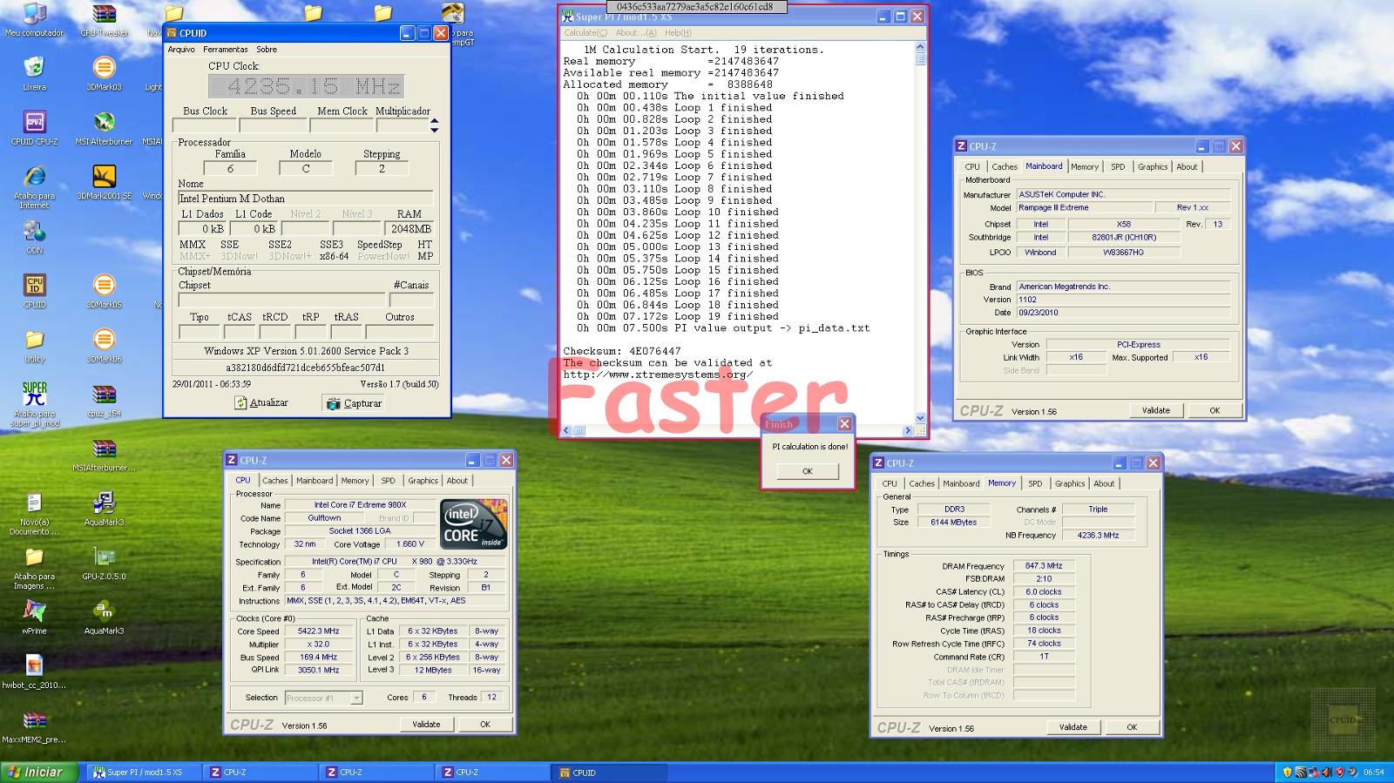
Task: Open Help menu in Super PI
Action: coord(678,33)
